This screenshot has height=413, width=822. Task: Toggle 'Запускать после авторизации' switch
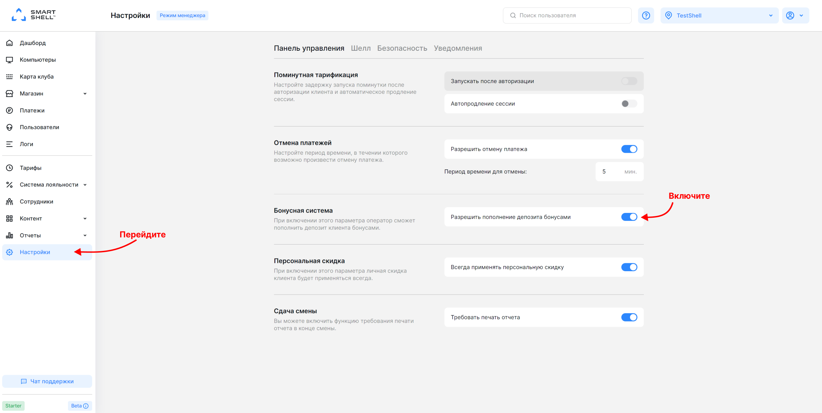[629, 81]
